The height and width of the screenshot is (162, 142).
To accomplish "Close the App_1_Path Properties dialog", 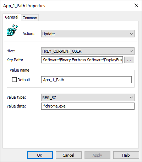I will pos(136,5).
